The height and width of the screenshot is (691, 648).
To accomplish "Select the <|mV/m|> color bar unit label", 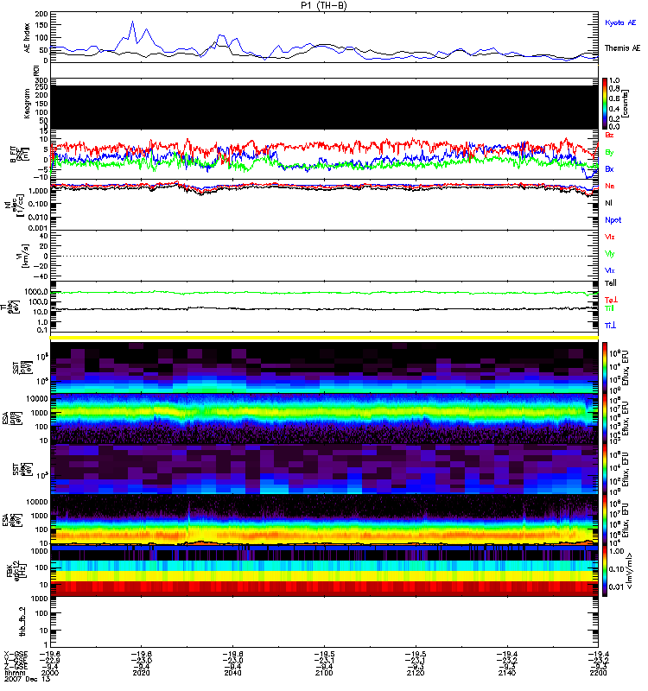I will pos(630,571).
